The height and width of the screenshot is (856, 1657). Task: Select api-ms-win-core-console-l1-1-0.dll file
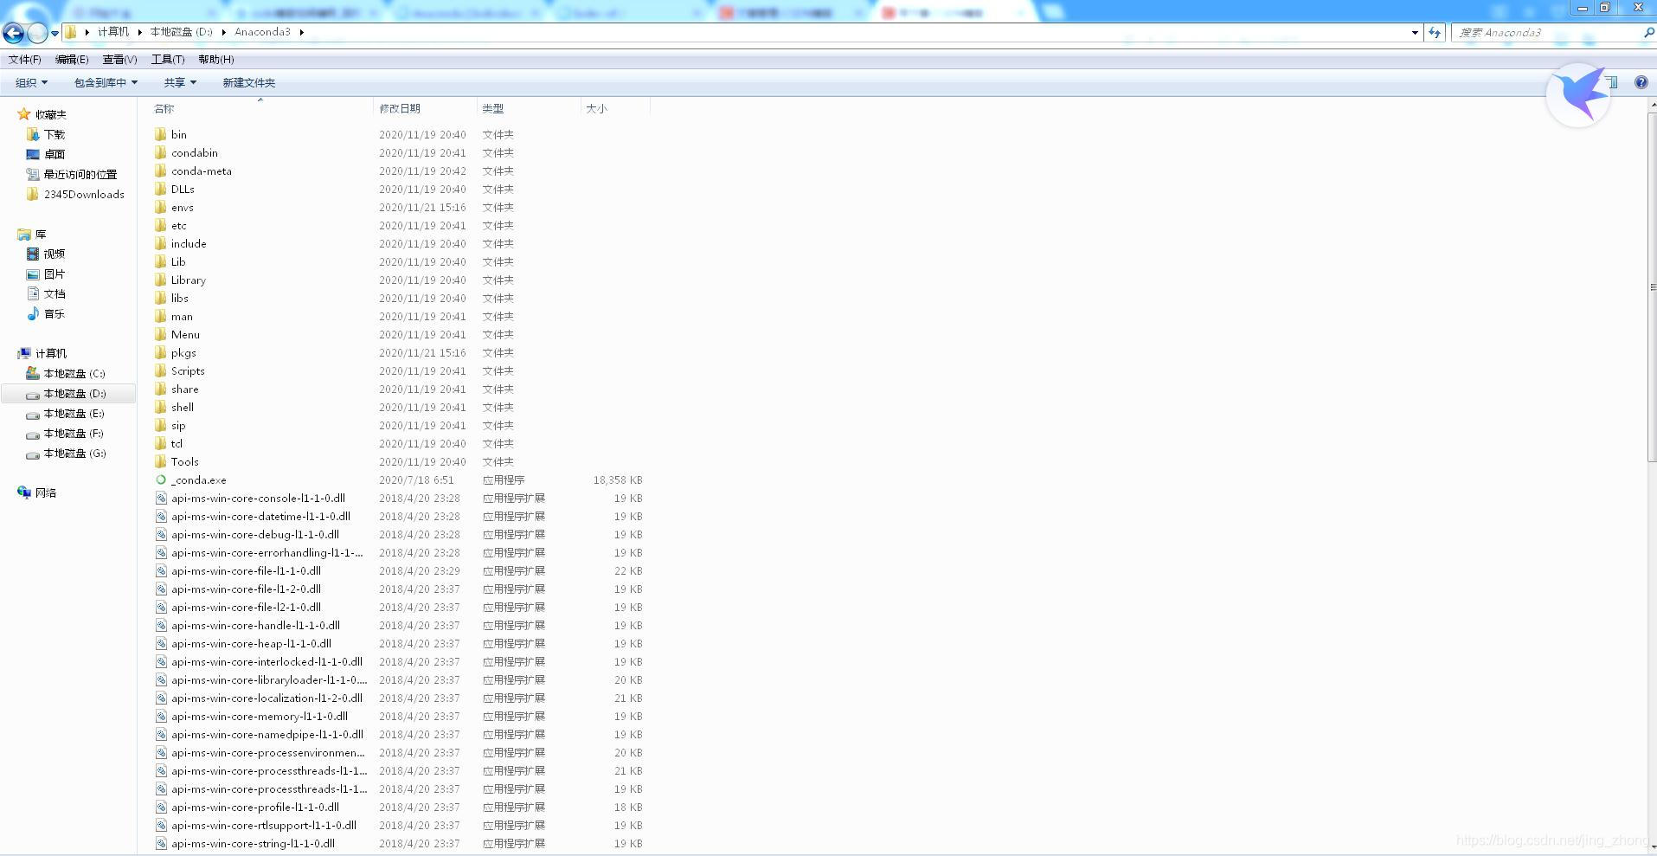258,499
